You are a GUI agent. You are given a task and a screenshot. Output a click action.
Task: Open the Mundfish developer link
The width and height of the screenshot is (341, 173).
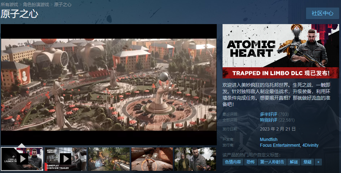pyautogui.click(x=269, y=140)
